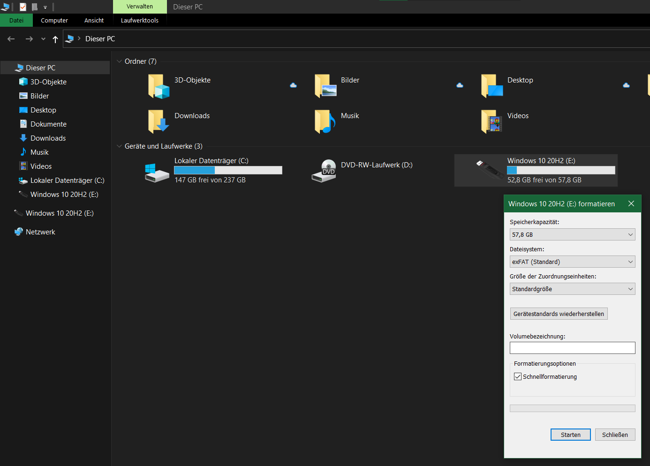The width and height of the screenshot is (650, 466).
Task: Click the cloud sync icon next to 3D-Objekte
Action: tap(293, 85)
